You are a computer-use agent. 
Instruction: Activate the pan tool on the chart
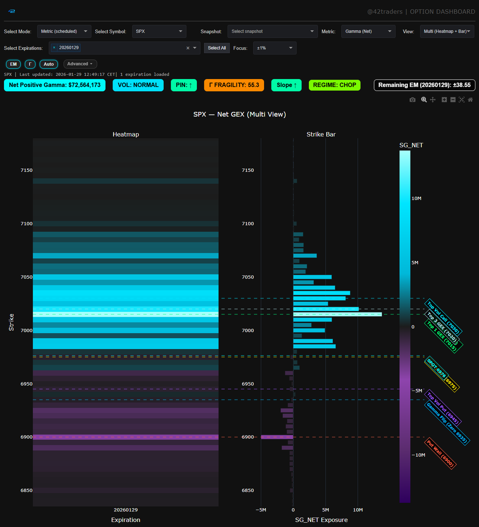(x=432, y=100)
